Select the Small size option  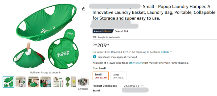101,76
